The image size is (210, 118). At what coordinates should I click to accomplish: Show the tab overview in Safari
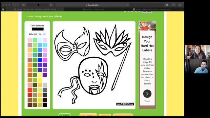180,5
